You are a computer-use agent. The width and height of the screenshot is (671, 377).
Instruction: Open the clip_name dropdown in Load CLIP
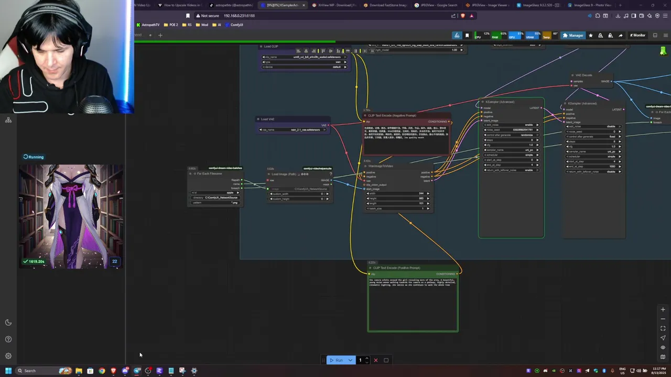(304, 57)
